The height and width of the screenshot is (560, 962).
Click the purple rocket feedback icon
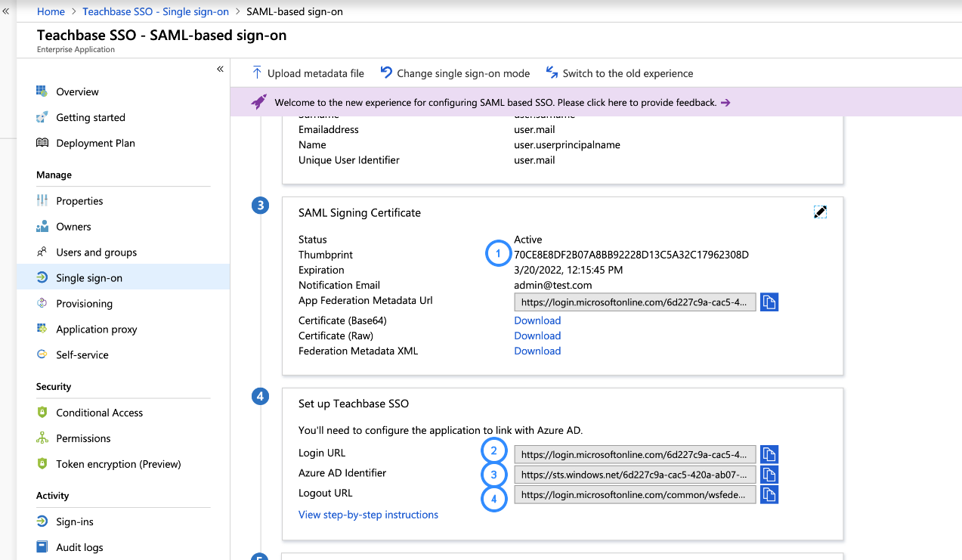point(258,102)
